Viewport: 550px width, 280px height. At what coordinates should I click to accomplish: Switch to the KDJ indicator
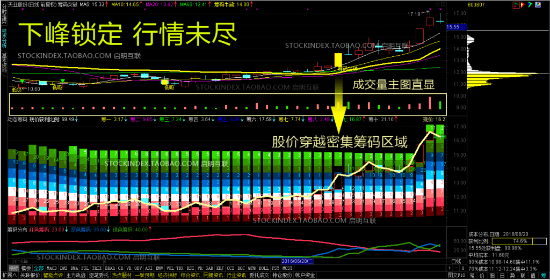tap(220, 268)
